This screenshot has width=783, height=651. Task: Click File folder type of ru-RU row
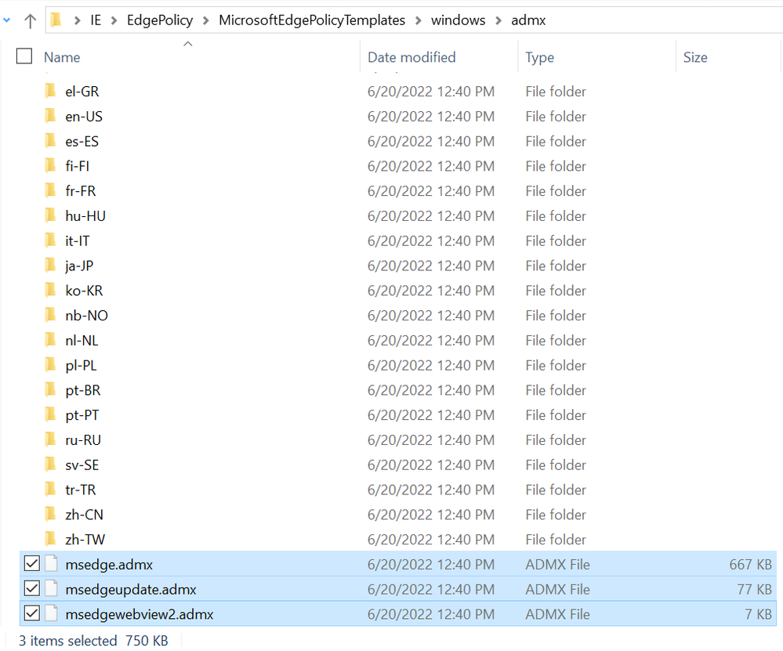(555, 440)
